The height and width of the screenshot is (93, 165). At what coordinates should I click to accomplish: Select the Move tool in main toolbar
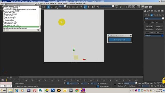[48, 7]
